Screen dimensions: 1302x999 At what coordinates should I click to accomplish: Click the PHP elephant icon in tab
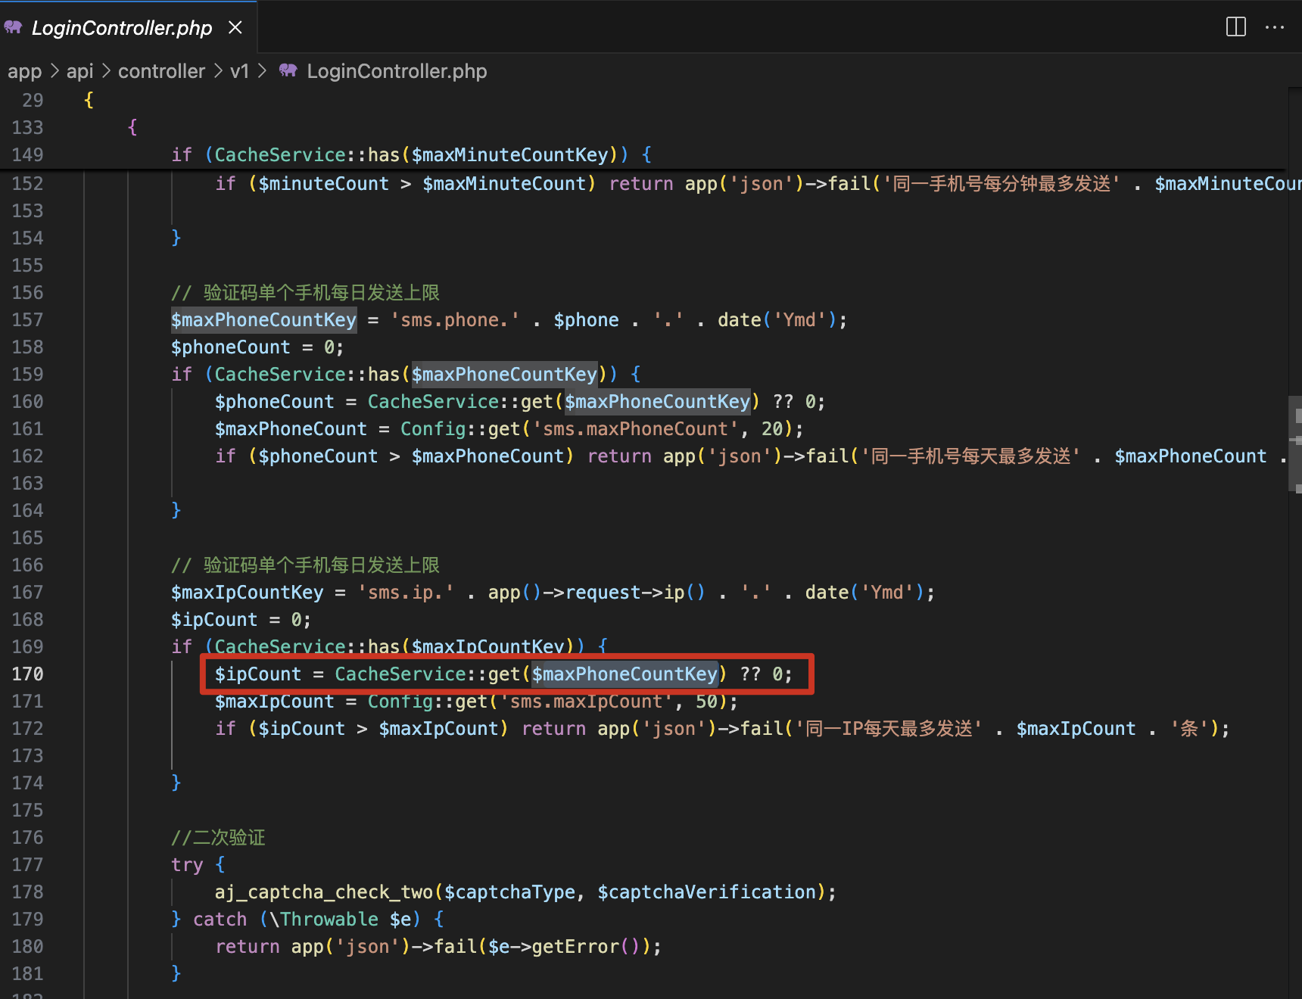click(x=13, y=27)
